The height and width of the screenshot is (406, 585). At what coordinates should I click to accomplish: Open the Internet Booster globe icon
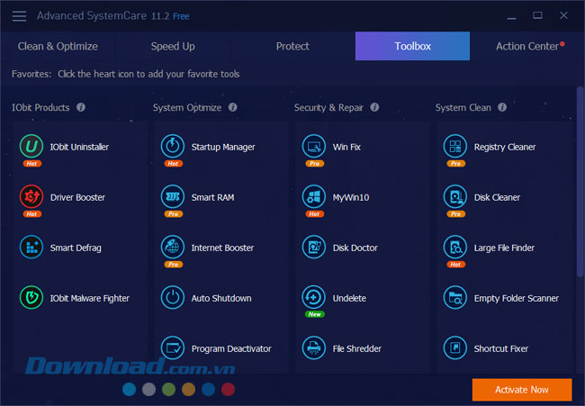coord(173,247)
